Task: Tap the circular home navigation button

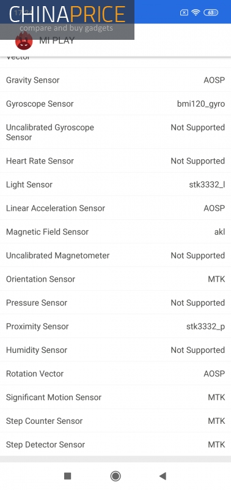Action: pos(116,476)
